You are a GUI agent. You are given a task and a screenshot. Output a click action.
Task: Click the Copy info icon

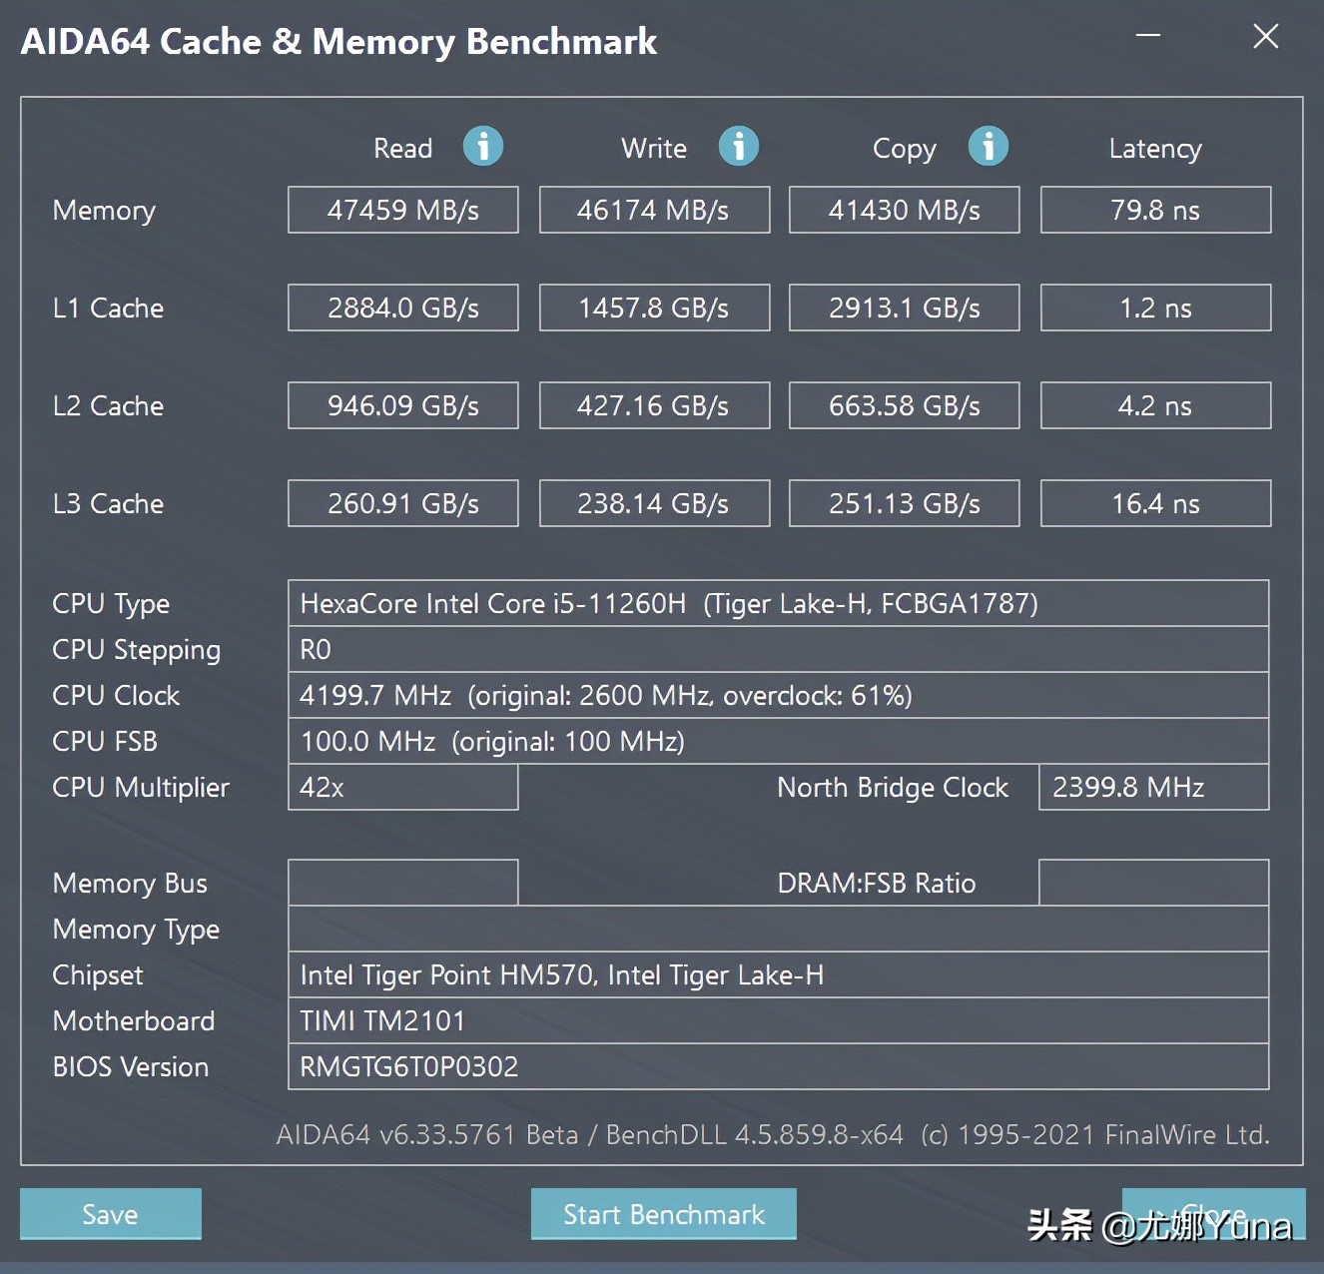point(989,147)
